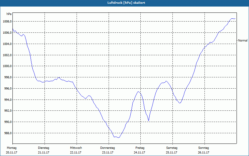This screenshot has height=156, width=249.
Task: Click the 'Normal' marker label
Action: coord(243,41)
